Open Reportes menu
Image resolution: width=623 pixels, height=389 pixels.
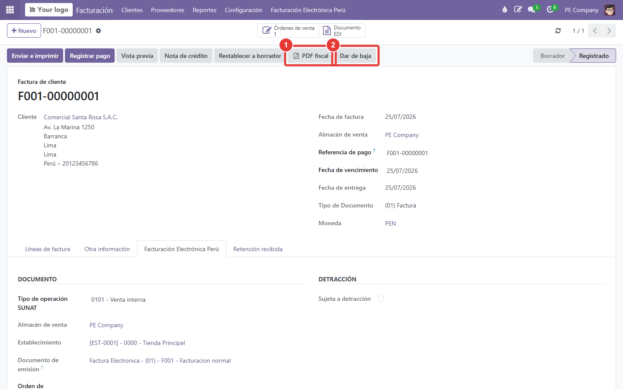pyautogui.click(x=205, y=10)
